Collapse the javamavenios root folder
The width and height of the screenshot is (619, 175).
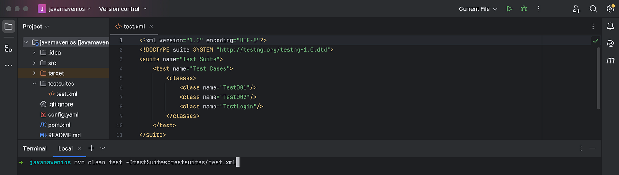coord(26,42)
